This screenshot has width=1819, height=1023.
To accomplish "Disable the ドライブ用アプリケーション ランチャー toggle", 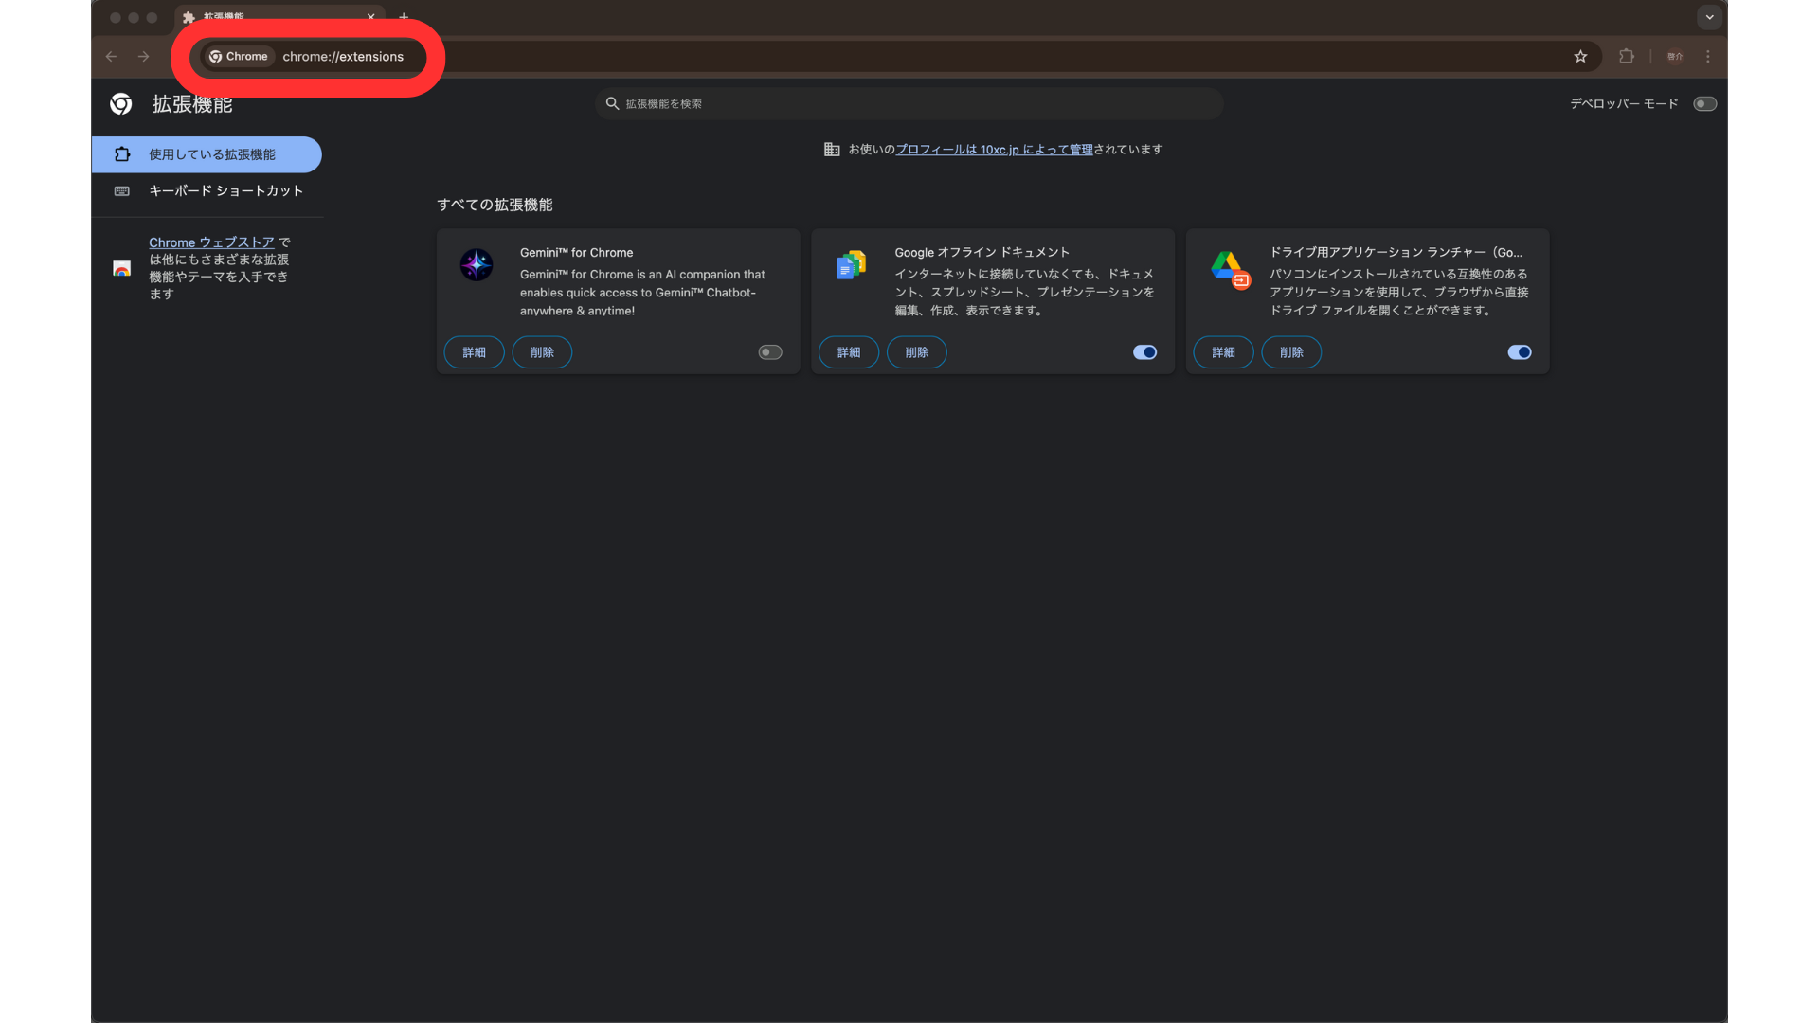I will 1520,352.
